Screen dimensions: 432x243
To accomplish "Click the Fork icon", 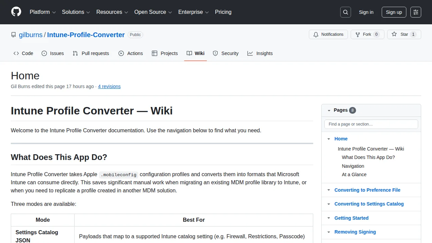I will pos(358,34).
